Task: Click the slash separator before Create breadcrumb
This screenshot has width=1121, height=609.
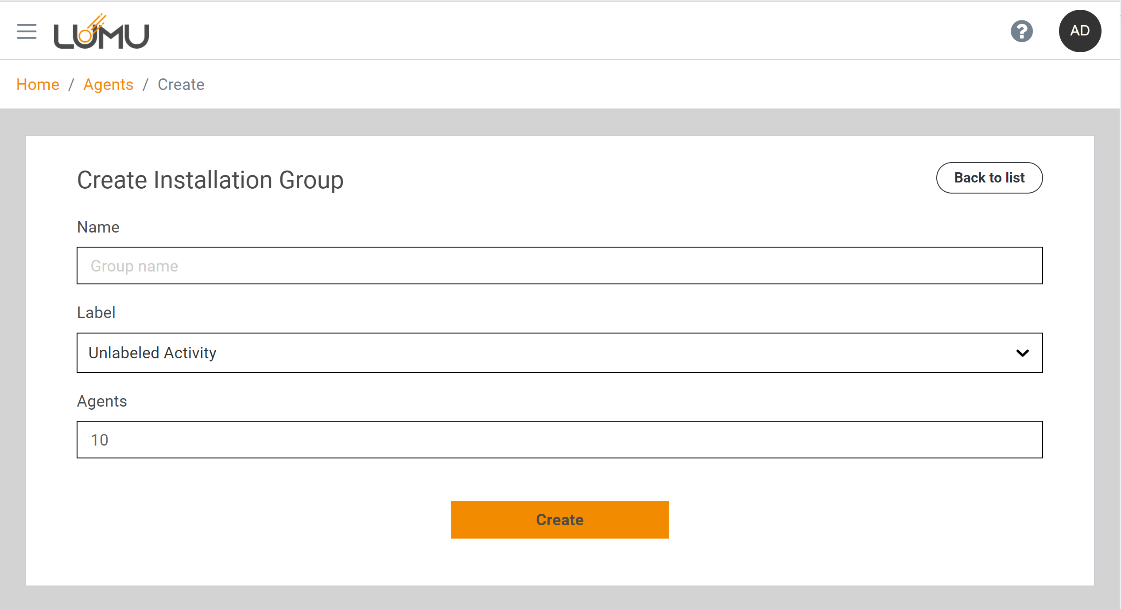Action: 145,84
